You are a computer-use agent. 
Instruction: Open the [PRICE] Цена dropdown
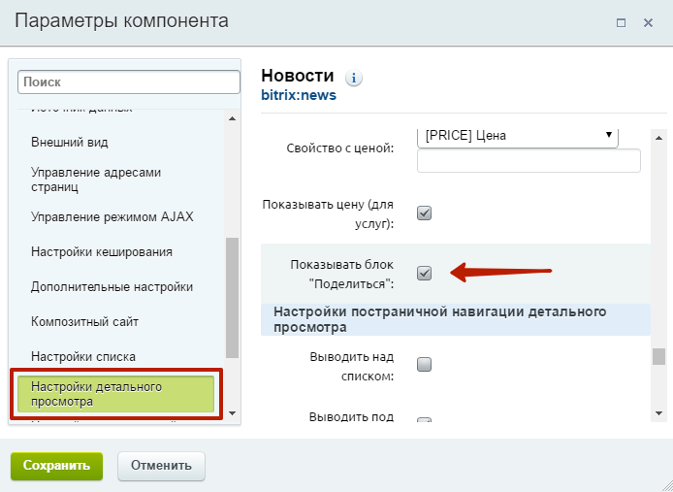[517, 137]
